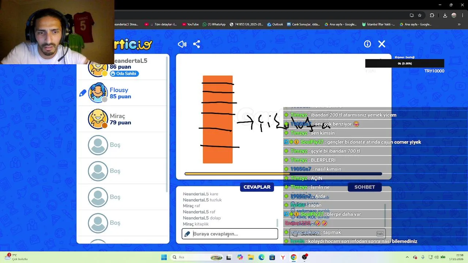Click the answer 'NeandertaL5 dolap'
Screen dimensions: 468x263
point(202,218)
